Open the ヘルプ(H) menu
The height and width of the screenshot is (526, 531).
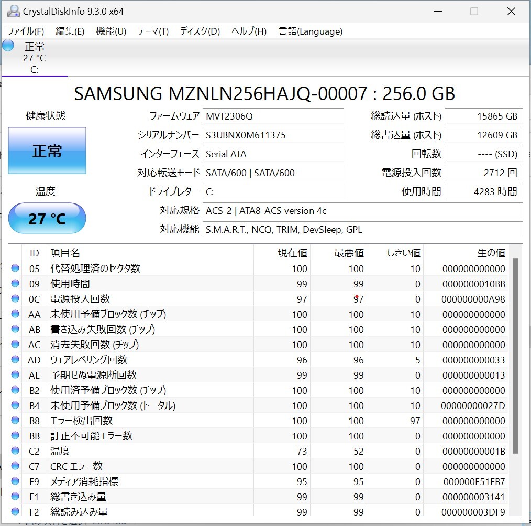tap(248, 31)
